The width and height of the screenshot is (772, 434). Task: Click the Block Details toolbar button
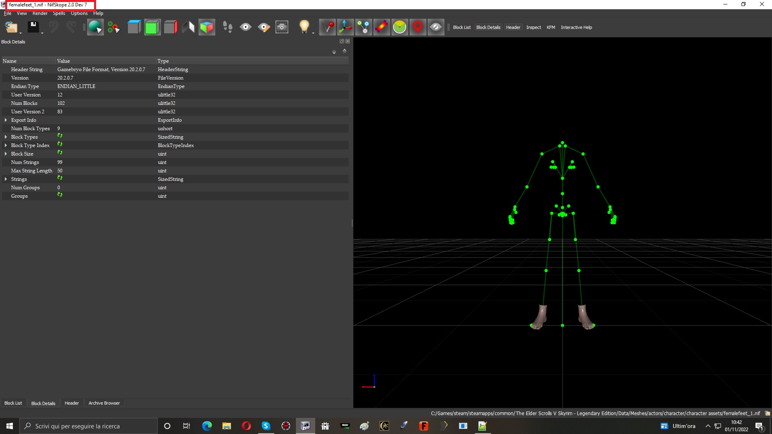click(488, 27)
